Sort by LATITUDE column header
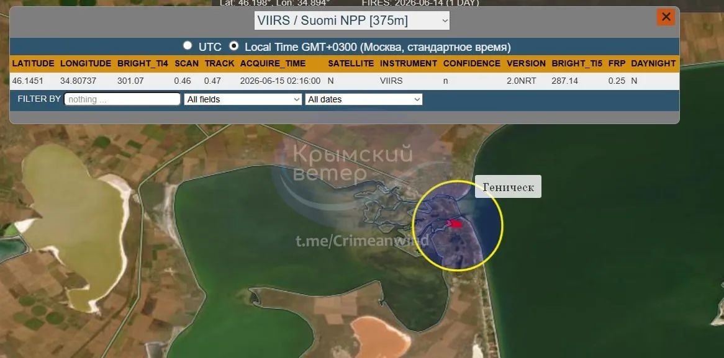 pyautogui.click(x=34, y=64)
